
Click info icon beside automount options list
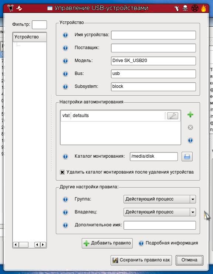tap(190, 140)
